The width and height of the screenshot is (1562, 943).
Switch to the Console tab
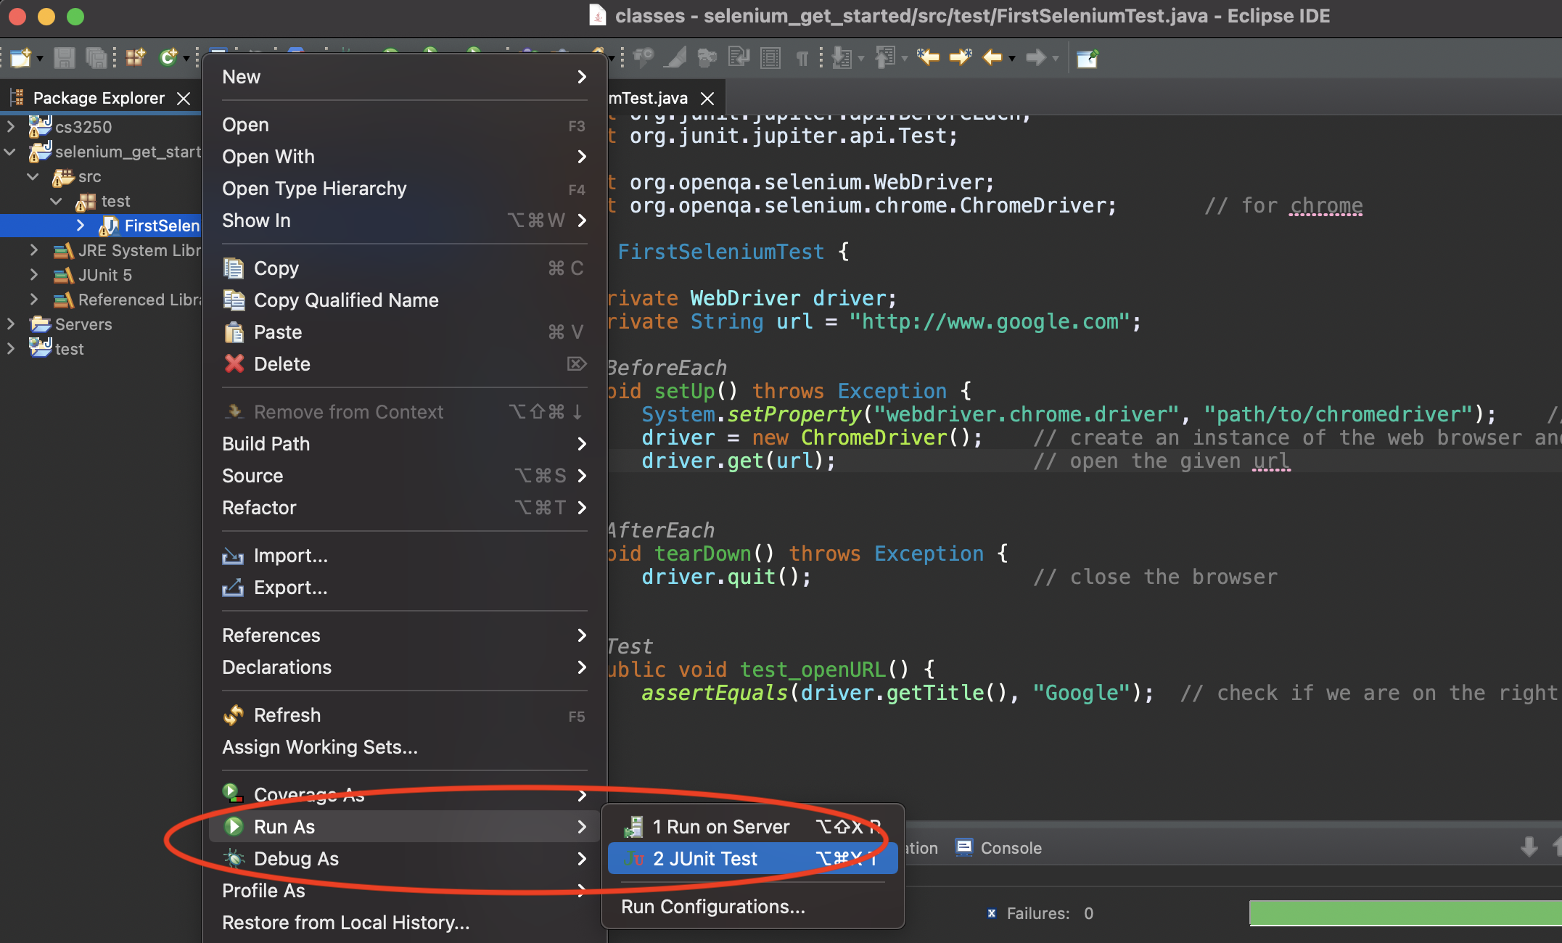(x=999, y=847)
